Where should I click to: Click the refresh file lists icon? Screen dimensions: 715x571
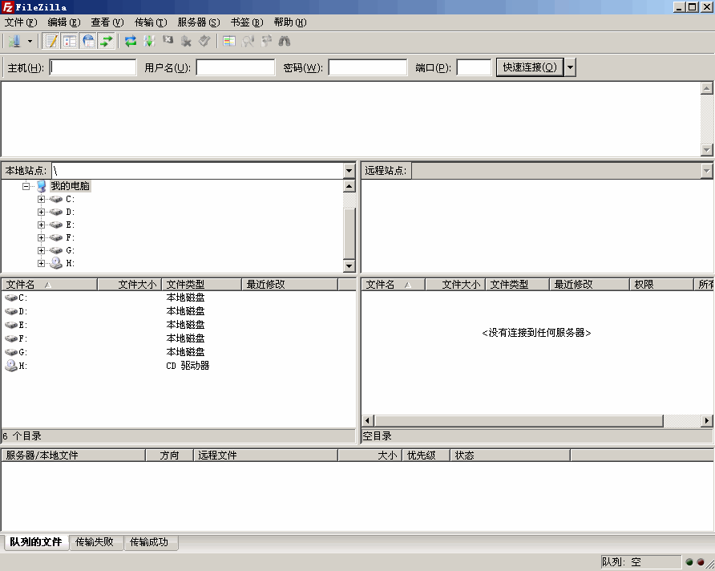click(131, 42)
